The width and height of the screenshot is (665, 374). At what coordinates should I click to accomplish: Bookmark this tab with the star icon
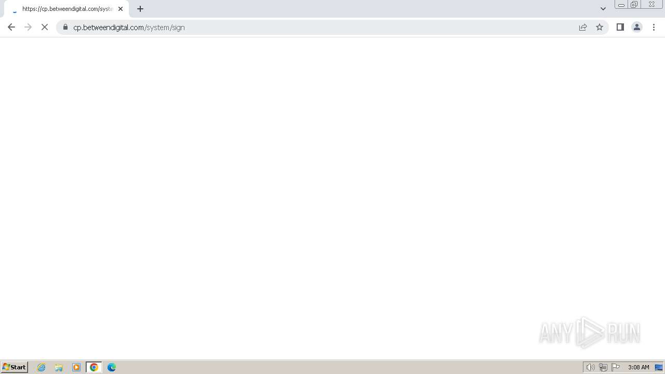[600, 27]
